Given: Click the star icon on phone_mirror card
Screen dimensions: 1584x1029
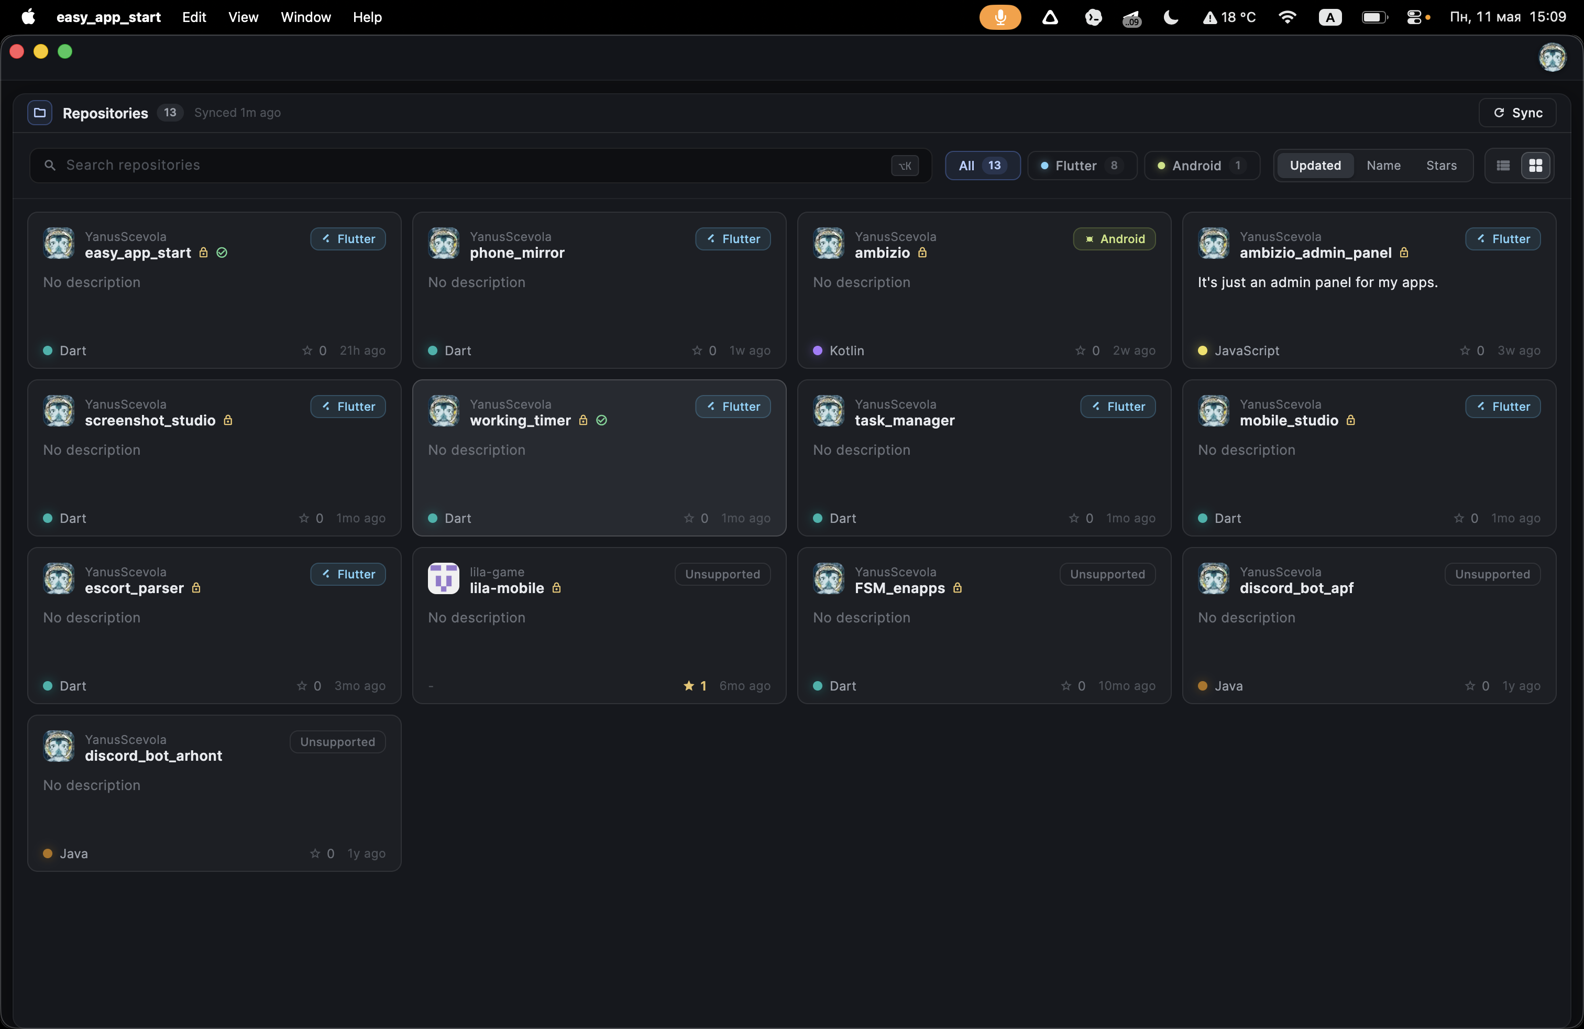Looking at the screenshot, I should click(x=697, y=351).
